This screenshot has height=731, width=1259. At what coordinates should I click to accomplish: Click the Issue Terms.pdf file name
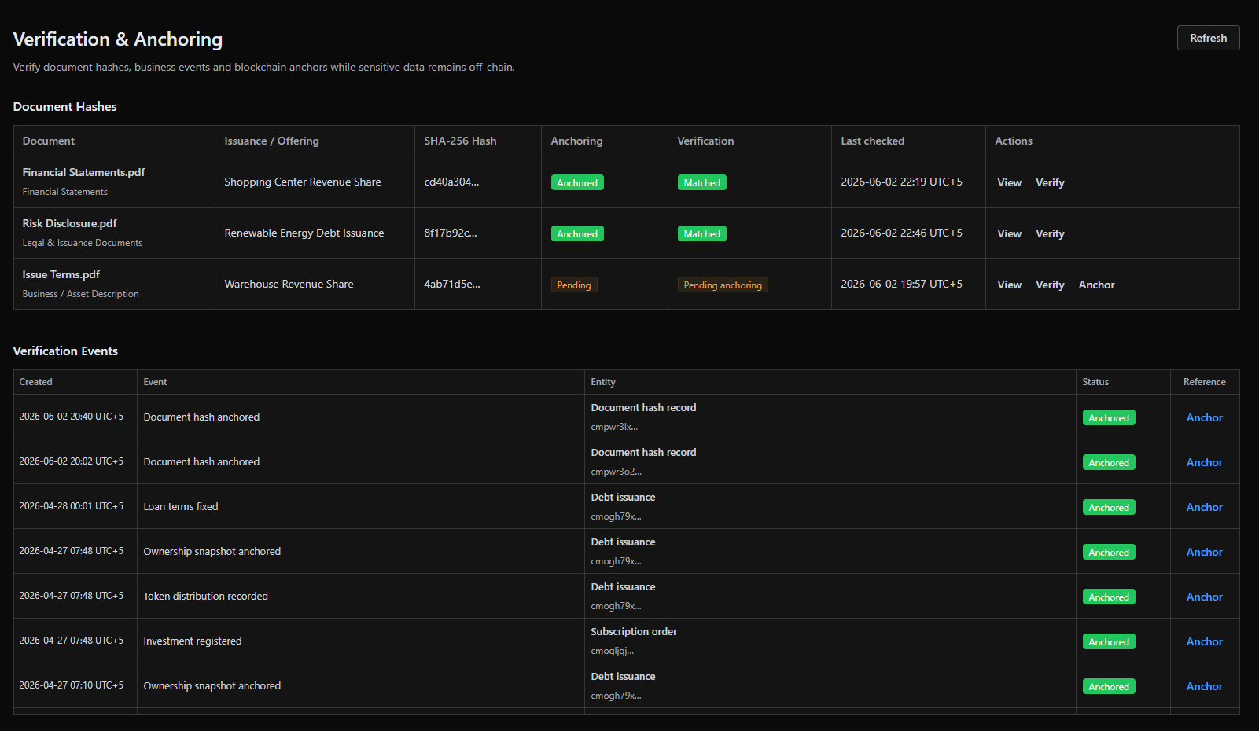click(x=61, y=274)
